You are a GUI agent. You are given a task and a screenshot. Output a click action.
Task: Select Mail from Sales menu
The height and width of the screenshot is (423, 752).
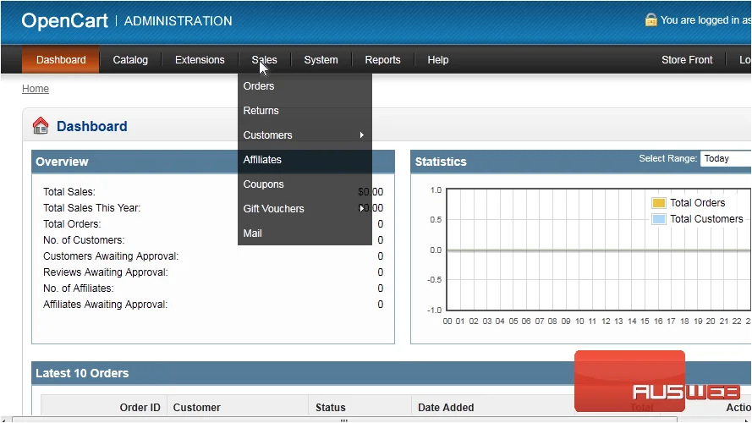(x=305, y=233)
